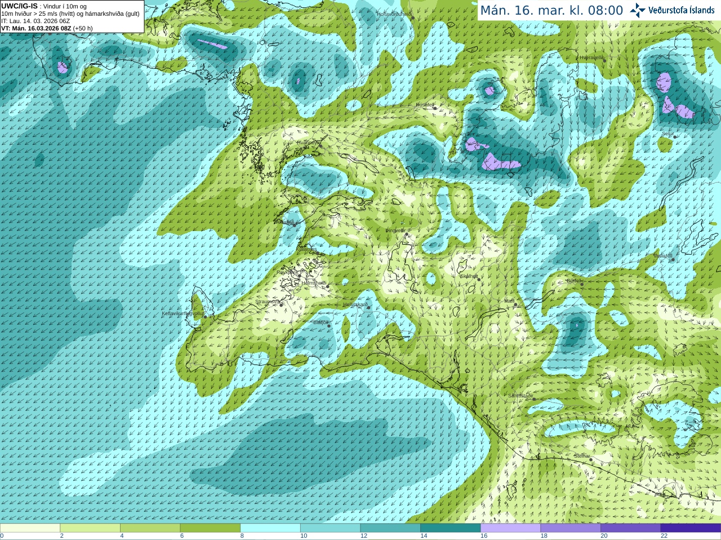721x540 pixels.
Task: Click the 4–6 m/s green legend swatch
Action: point(150,528)
